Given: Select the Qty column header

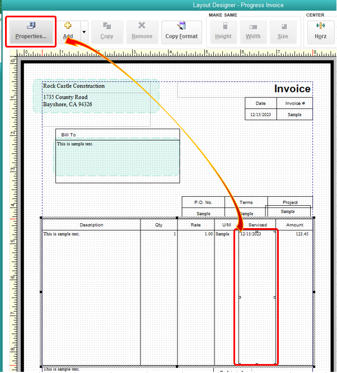Looking at the screenshot, I should (159, 225).
